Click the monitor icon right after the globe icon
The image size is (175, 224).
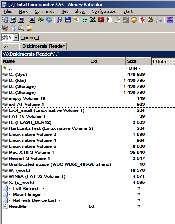tap(13, 20)
